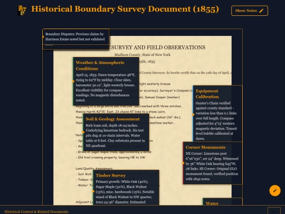Open the Equipment Calibration note card
The height and width of the screenshot is (214, 285).
point(217,114)
